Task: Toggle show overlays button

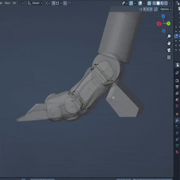Action: tap(140, 3)
